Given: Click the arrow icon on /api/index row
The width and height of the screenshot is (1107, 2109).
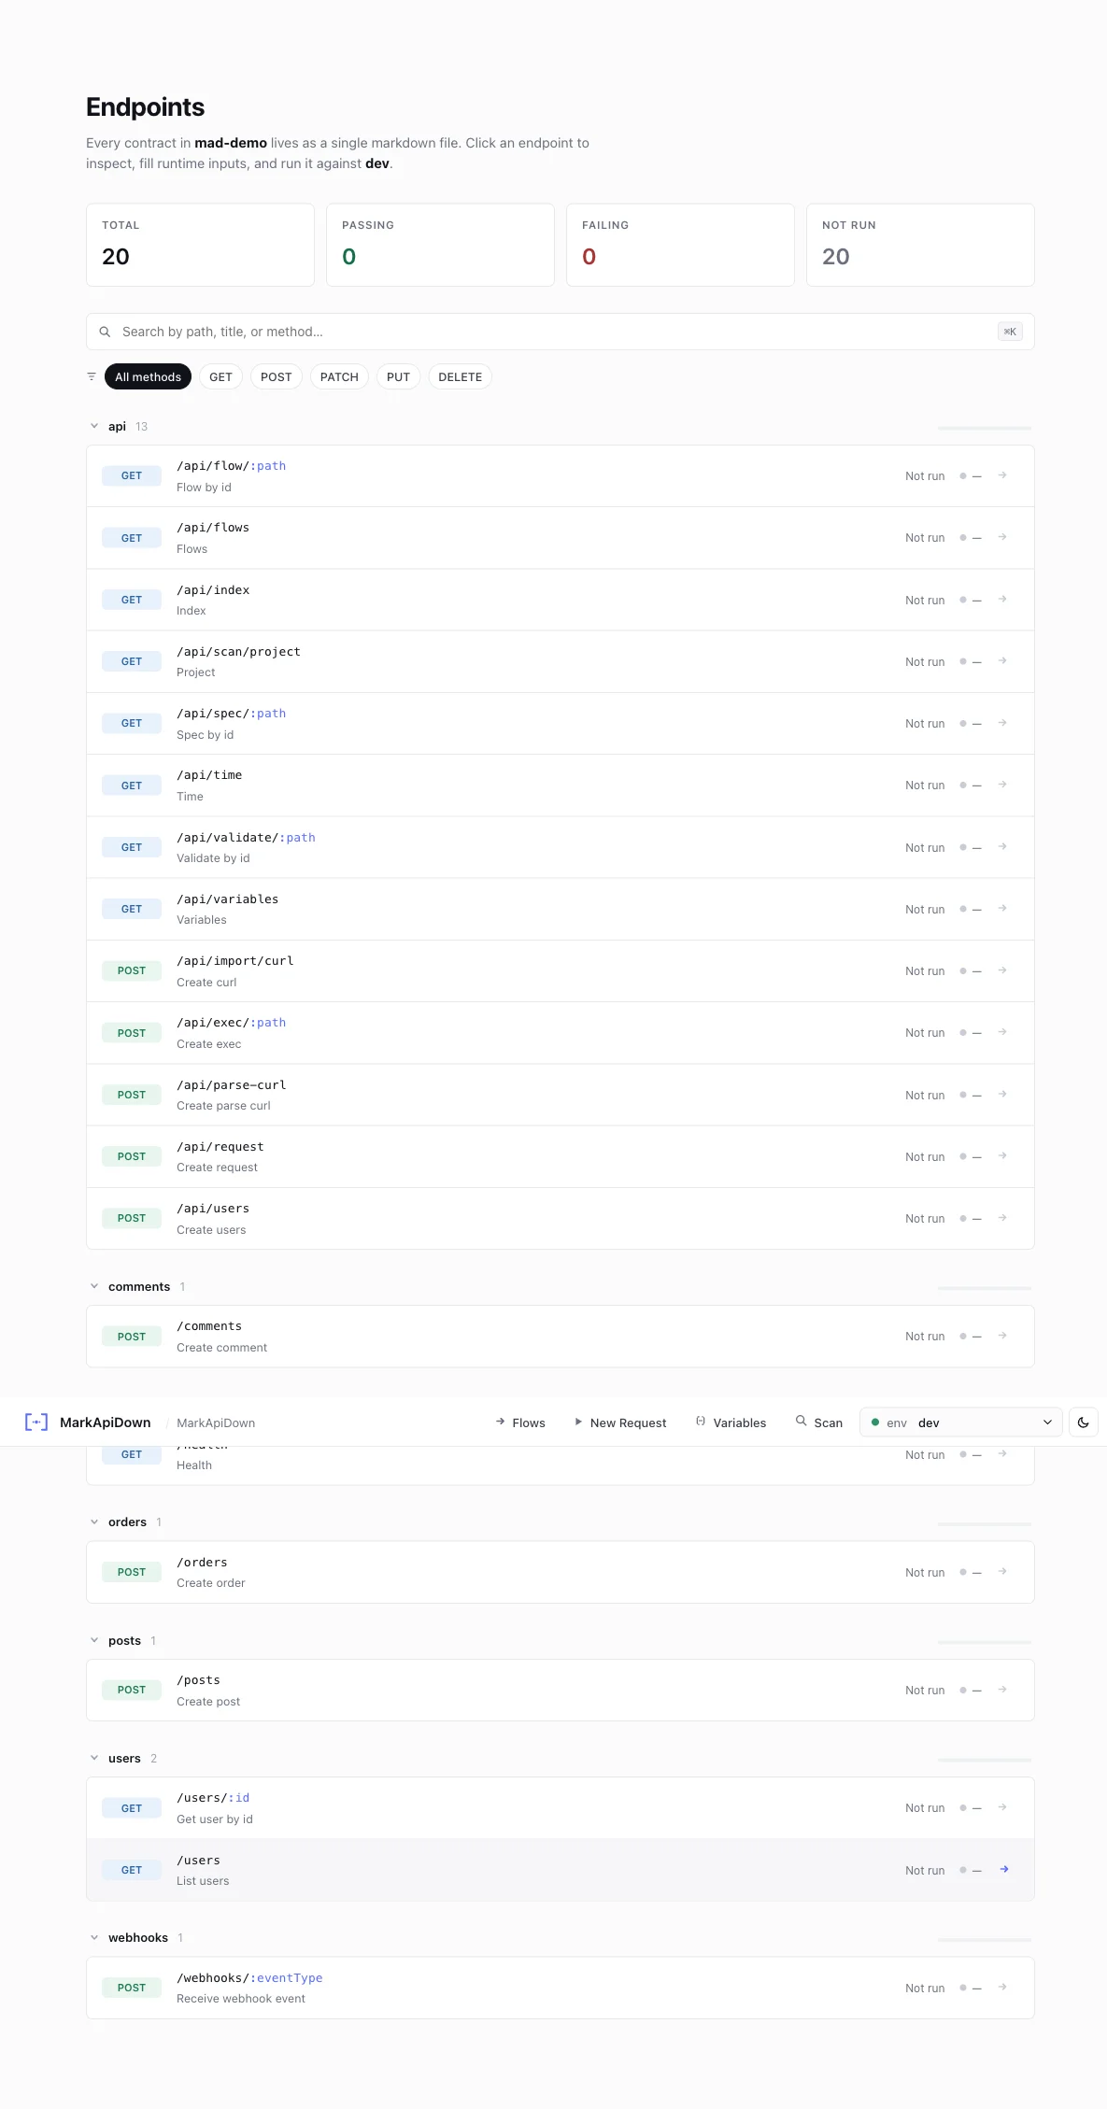Looking at the screenshot, I should [x=1002, y=599].
